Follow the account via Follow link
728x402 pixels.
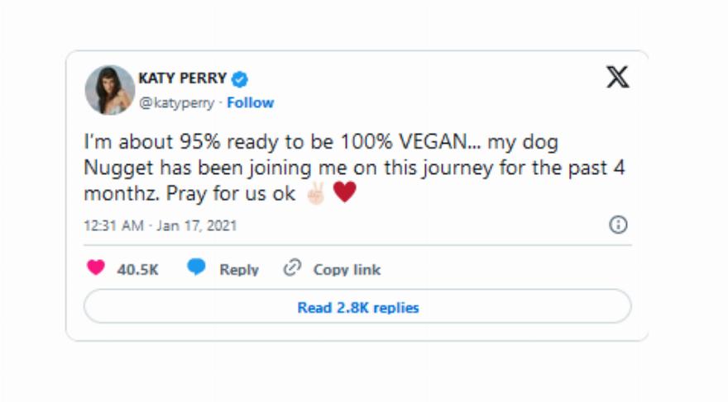point(251,103)
